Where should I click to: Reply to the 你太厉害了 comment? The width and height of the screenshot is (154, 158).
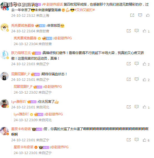coord(136,107)
